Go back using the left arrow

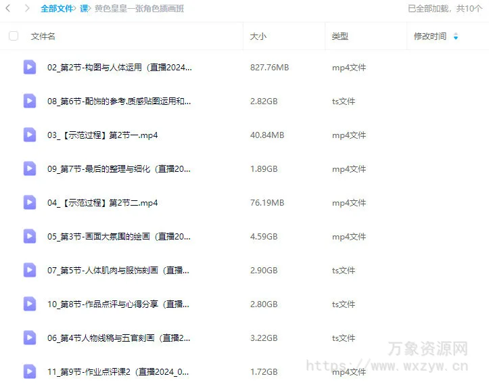tap(8, 9)
